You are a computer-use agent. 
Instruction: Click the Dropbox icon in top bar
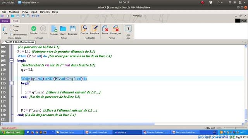coord(210,2)
